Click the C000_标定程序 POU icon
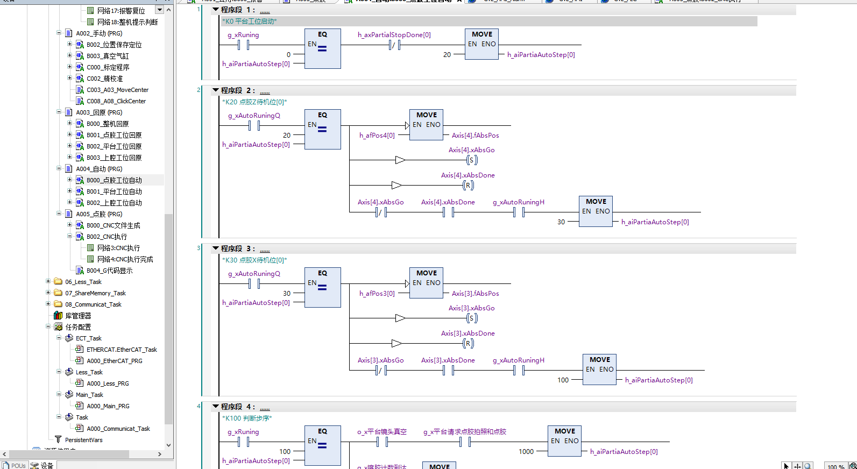This screenshot has width=857, height=469. pyautogui.click(x=80, y=67)
